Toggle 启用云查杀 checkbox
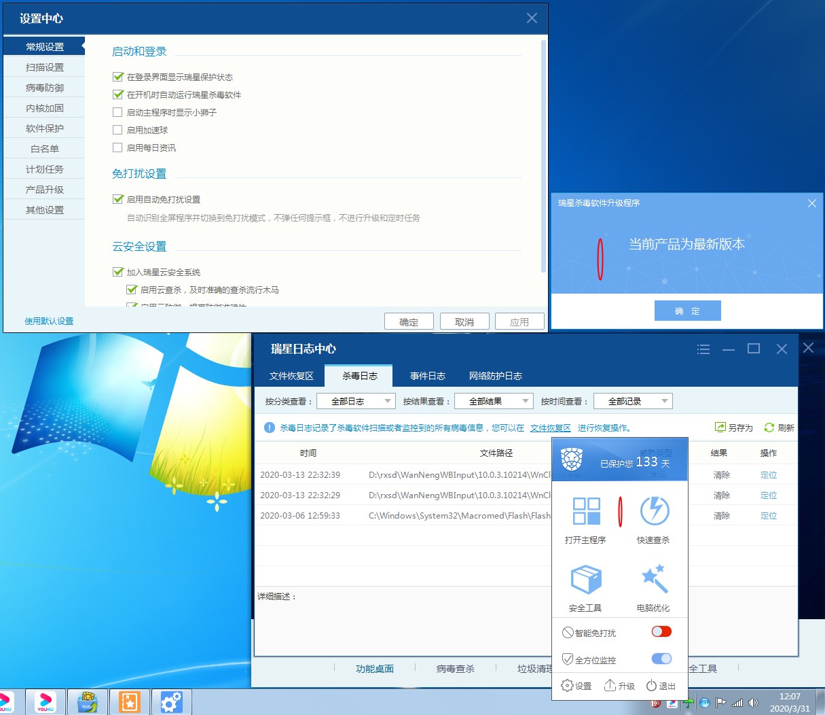The height and width of the screenshot is (715, 825). point(132,290)
